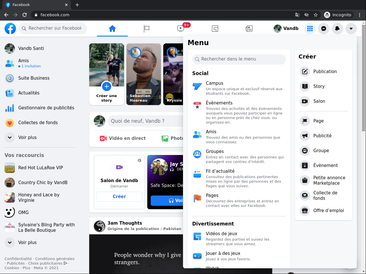Open the Chrome three-dot menu
This screenshot has height=274, width=366.
(360, 15)
